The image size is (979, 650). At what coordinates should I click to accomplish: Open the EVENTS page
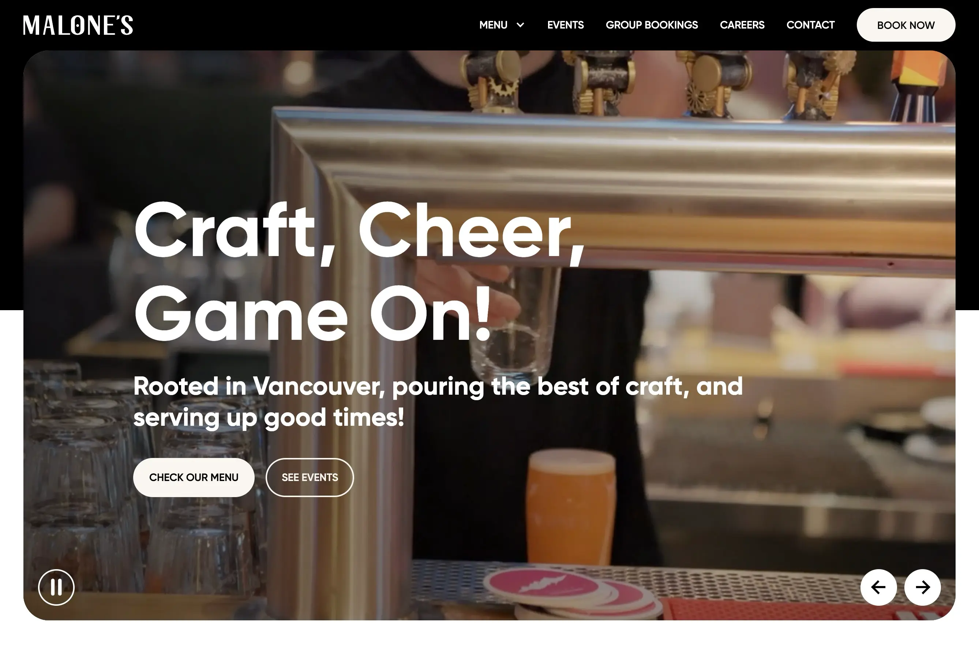pyautogui.click(x=565, y=25)
